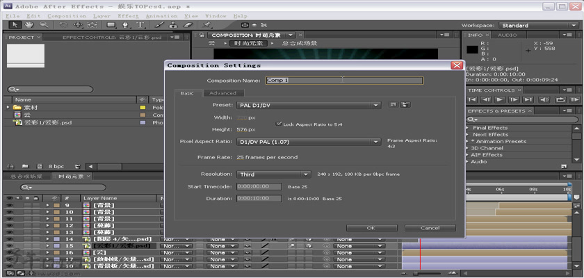The height and width of the screenshot is (278, 584).
Task: Uncheck Lock Aspect Ratio to 5:4
Action: click(278, 124)
